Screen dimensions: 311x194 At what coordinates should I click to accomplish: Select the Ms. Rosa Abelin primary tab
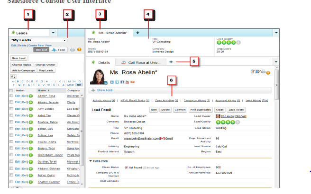tap(109, 33)
